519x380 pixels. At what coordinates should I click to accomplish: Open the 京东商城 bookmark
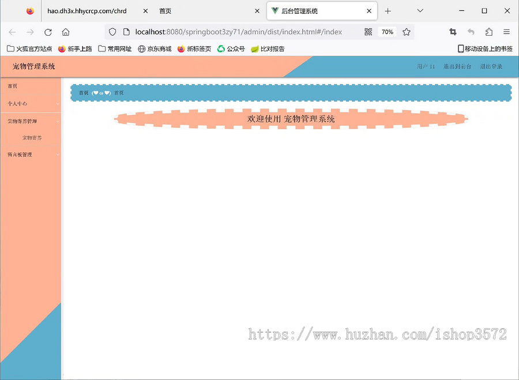pos(155,49)
